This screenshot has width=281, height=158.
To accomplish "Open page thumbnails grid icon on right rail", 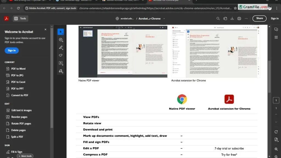I will [276, 37].
